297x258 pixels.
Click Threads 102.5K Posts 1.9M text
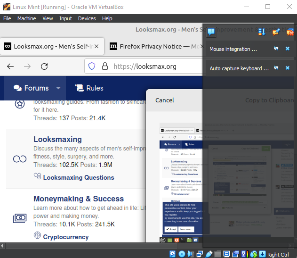click(73, 165)
